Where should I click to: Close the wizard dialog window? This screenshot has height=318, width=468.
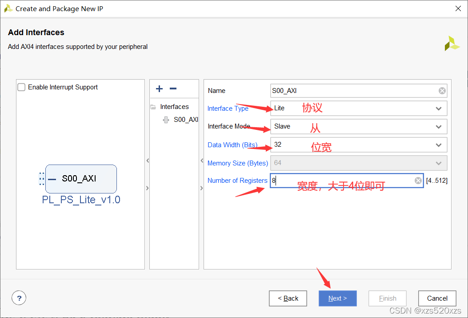(x=458, y=8)
